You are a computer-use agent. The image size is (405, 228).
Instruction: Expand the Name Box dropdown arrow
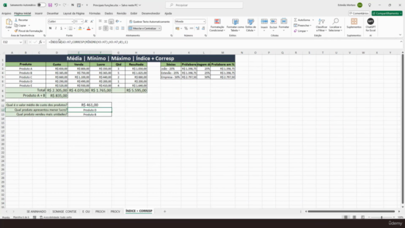click(x=20, y=42)
